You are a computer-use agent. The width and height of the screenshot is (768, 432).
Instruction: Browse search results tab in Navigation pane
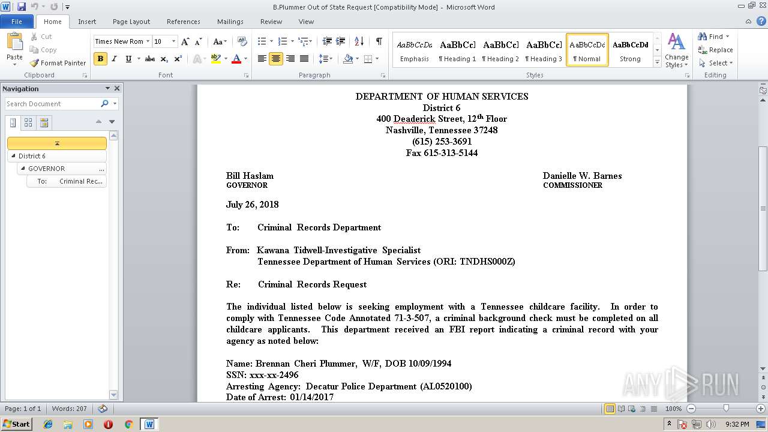pos(44,122)
